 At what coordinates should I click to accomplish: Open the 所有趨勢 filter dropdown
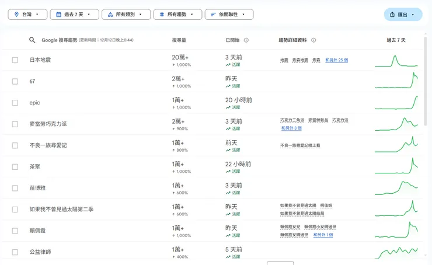177,15
